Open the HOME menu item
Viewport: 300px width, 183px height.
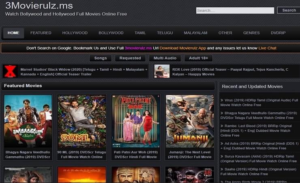click(13, 33)
